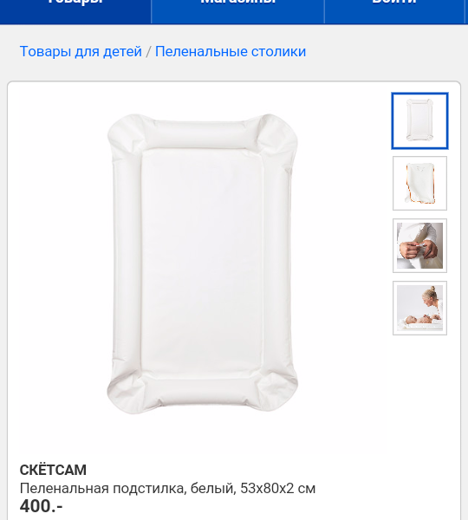468x520 pixels.
Task: Click the 400.- price label
Action: tap(41, 506)
